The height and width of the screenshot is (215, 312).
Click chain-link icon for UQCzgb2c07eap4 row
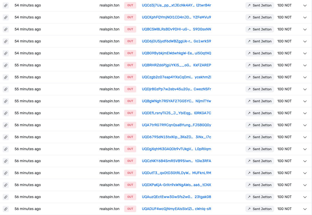tap(6, 77)
